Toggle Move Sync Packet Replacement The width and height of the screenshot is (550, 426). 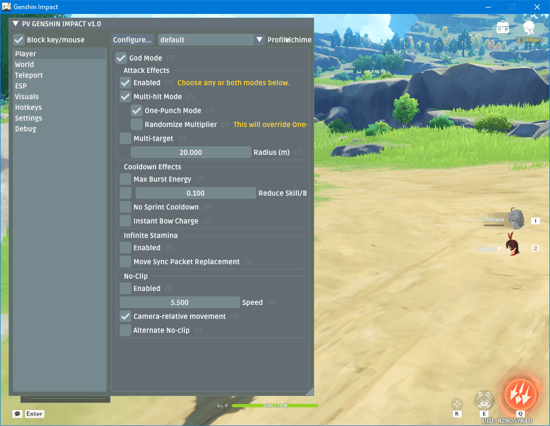125,262
